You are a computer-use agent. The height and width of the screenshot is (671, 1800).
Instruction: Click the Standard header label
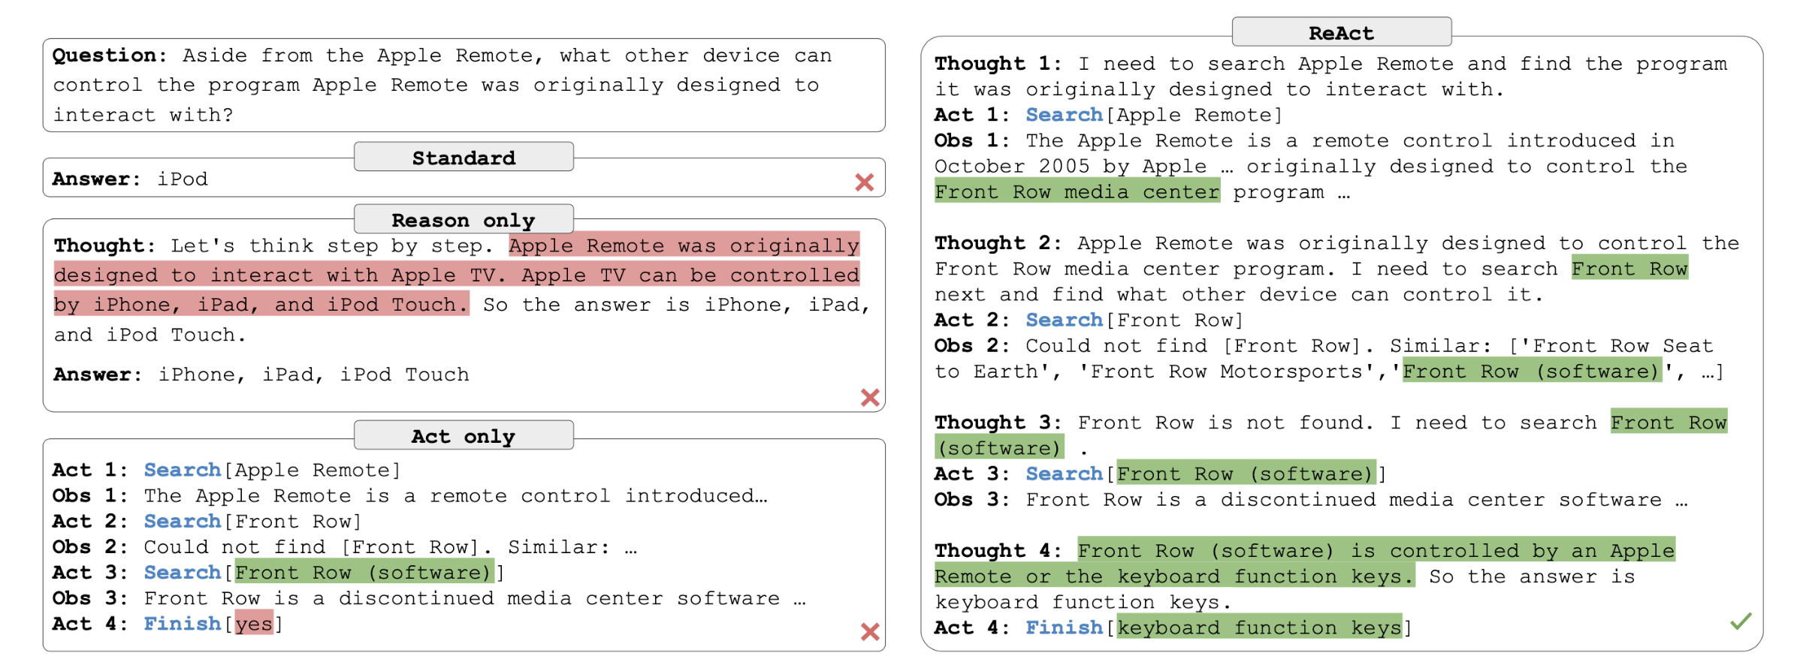tap(464, 158)
